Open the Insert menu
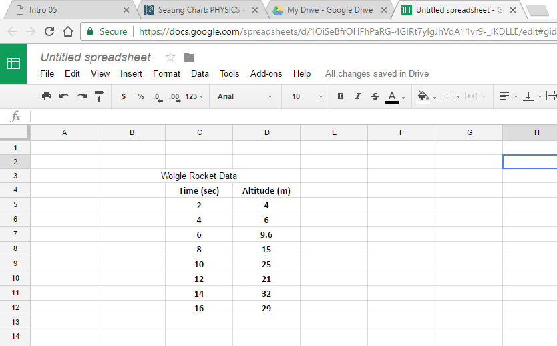 pyautogui.click(x=131, y=73)
